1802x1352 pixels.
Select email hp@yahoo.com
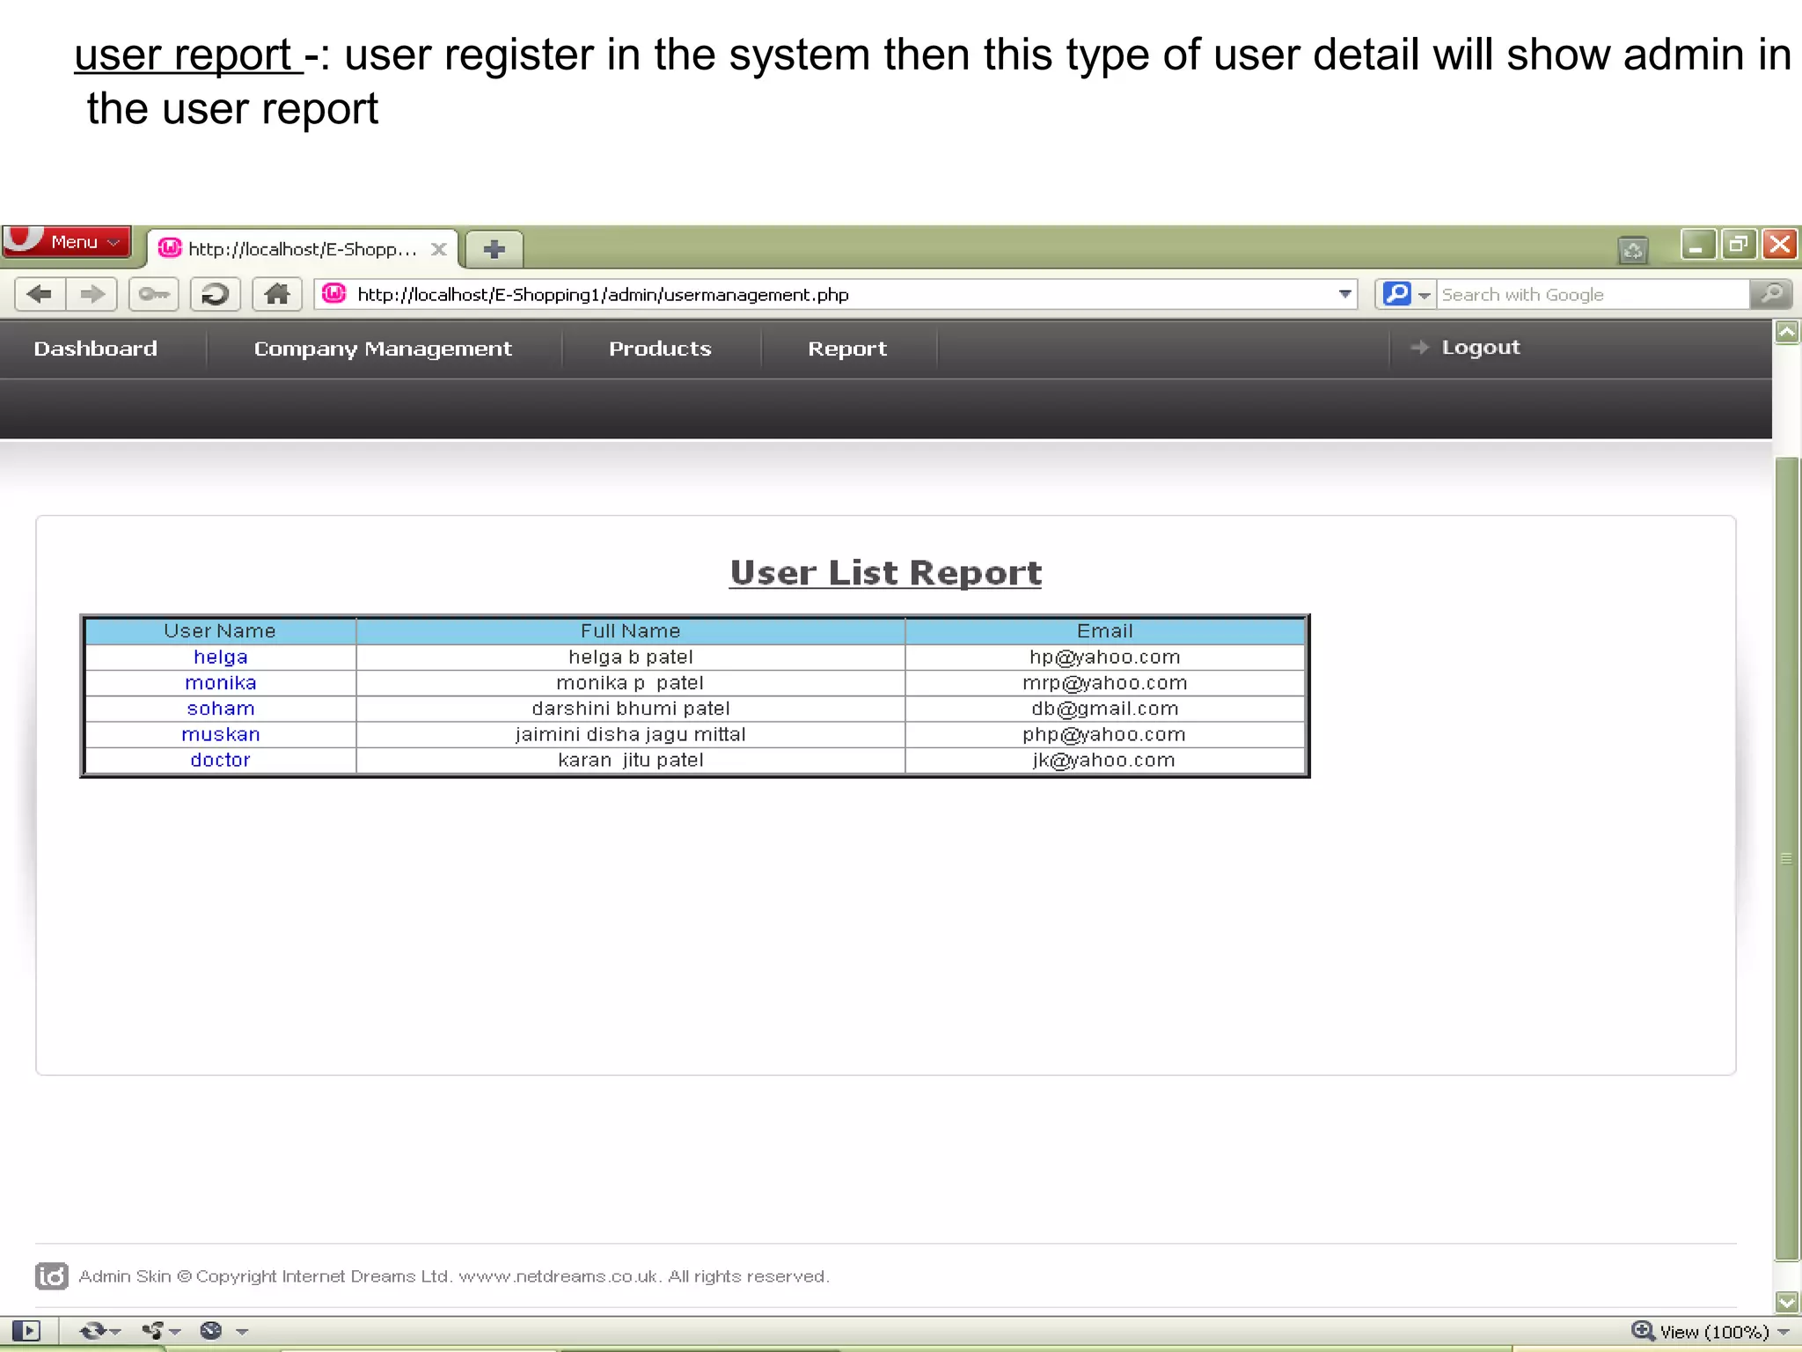(x=1105, y=658)
